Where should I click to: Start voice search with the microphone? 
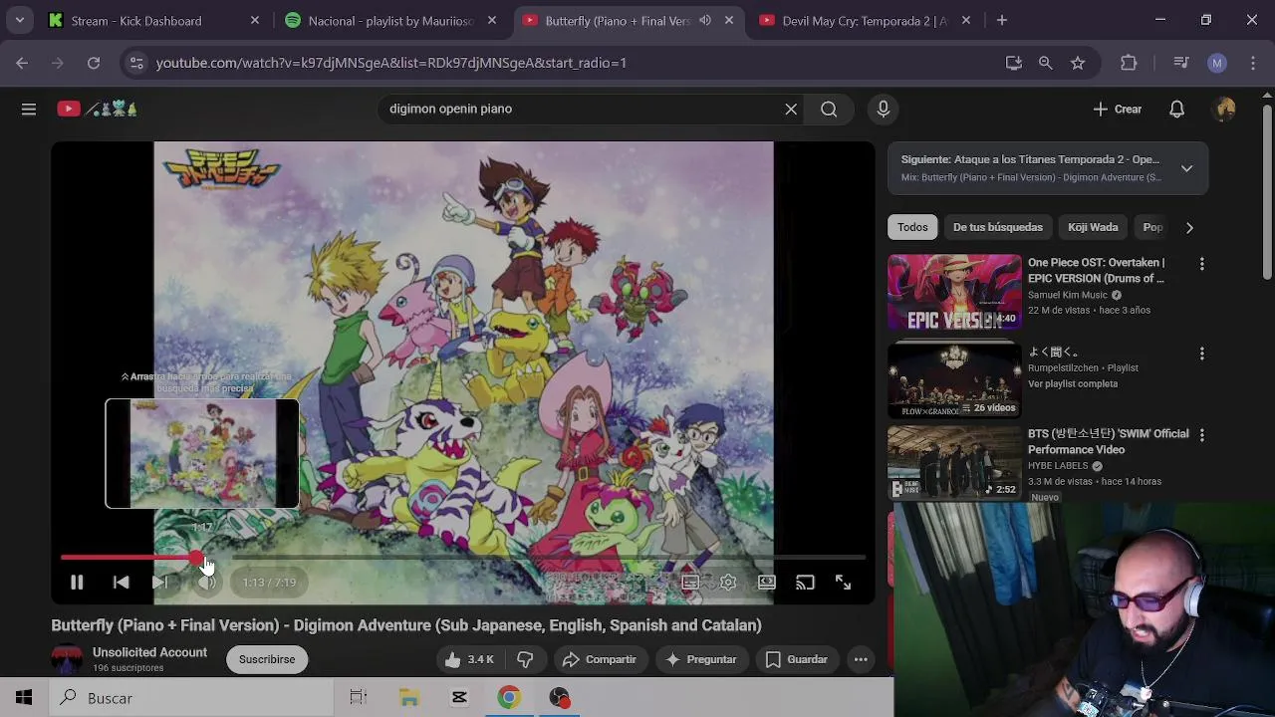click(883, 109)
